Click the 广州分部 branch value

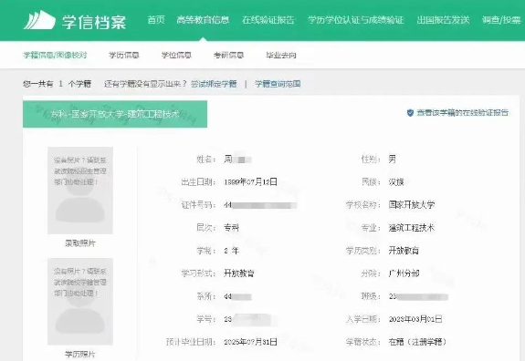point(404,273)
